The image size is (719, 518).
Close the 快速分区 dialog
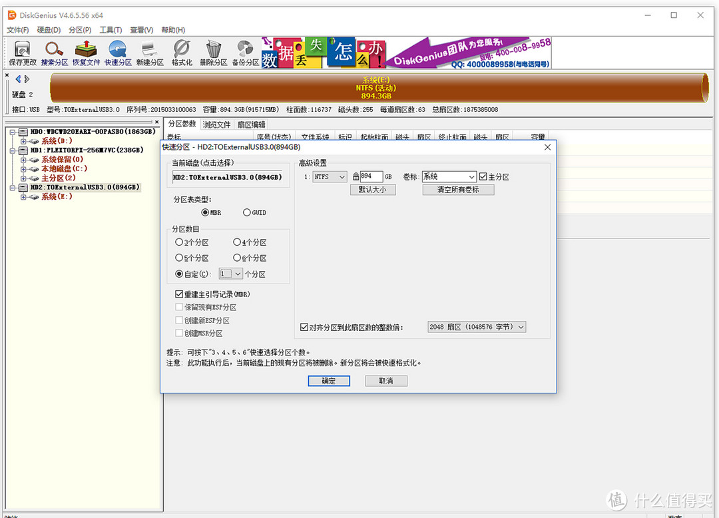click(x=547, y=147)
